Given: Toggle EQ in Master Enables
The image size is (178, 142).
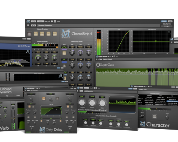Looking at the screenshot, I should point(48,34).
